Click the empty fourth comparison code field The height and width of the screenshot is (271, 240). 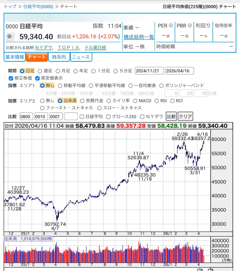pyautogui.click(x=71, y=116)
